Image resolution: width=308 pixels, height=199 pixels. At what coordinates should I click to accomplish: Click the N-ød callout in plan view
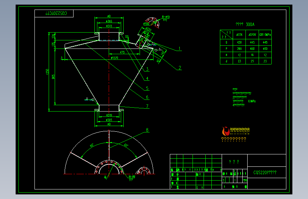coord(132,176)
